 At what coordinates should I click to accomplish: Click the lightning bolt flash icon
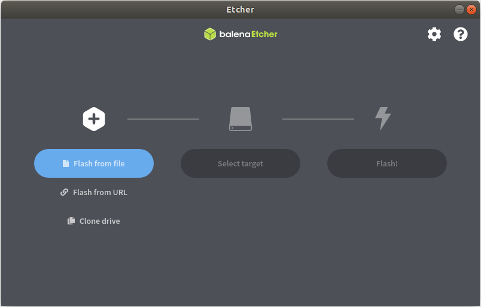point(383,119)
